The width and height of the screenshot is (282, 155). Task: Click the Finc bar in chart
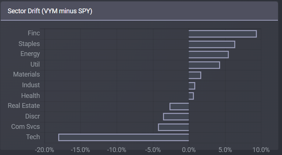[x=223, y=34]
